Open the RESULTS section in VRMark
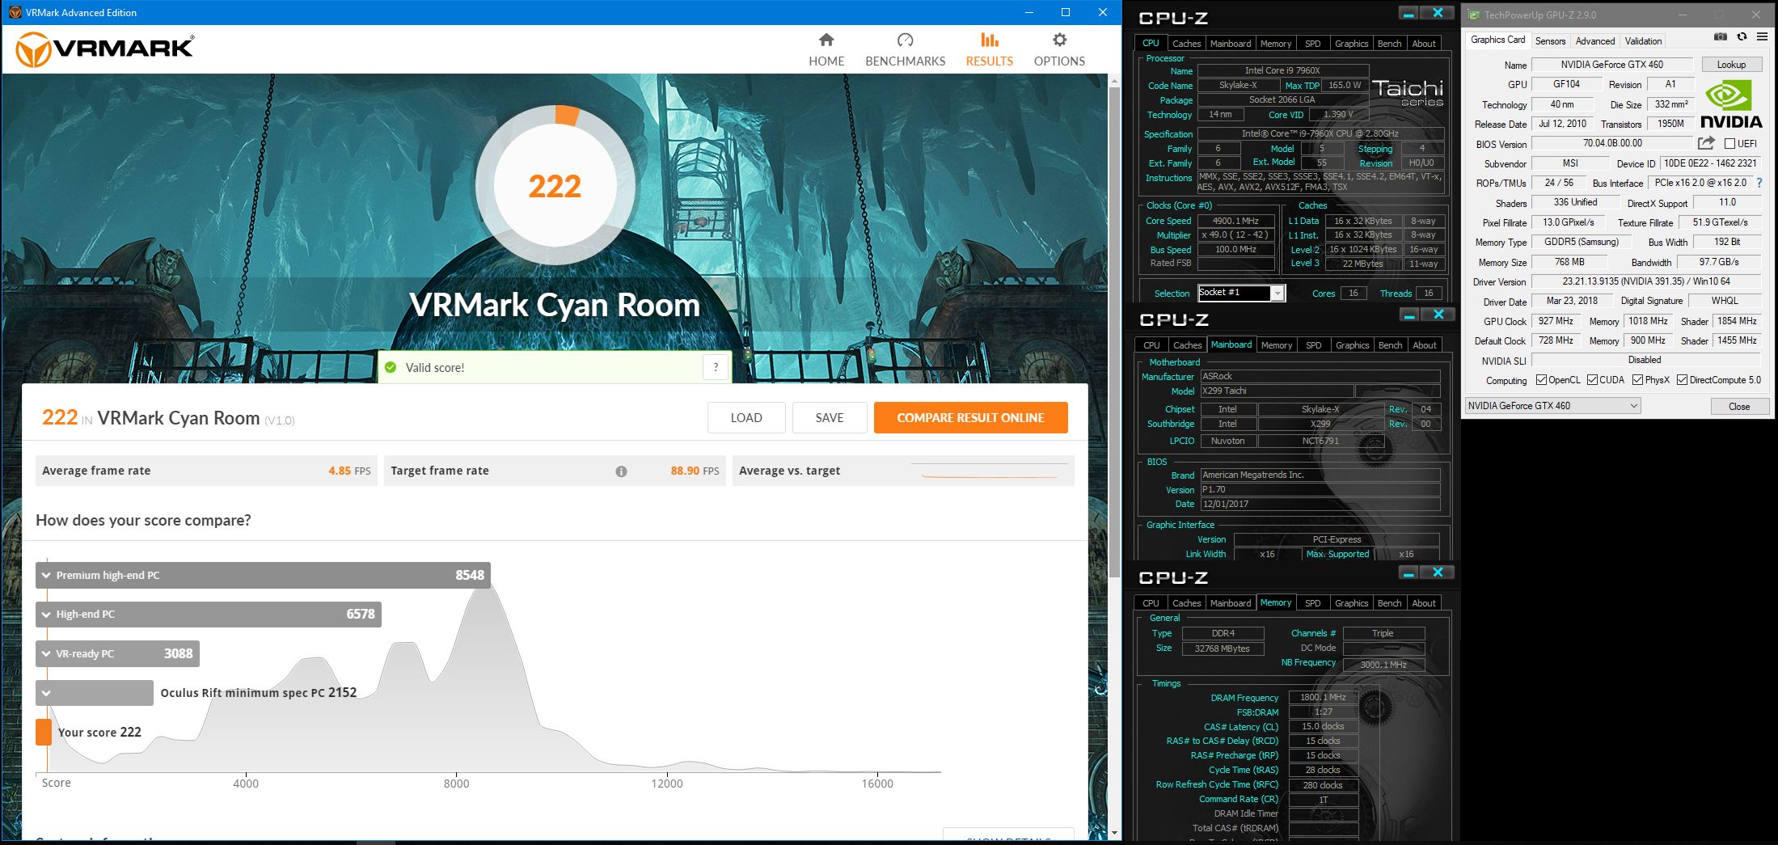The image size is (1778, 845). click(x=989, y=50)
